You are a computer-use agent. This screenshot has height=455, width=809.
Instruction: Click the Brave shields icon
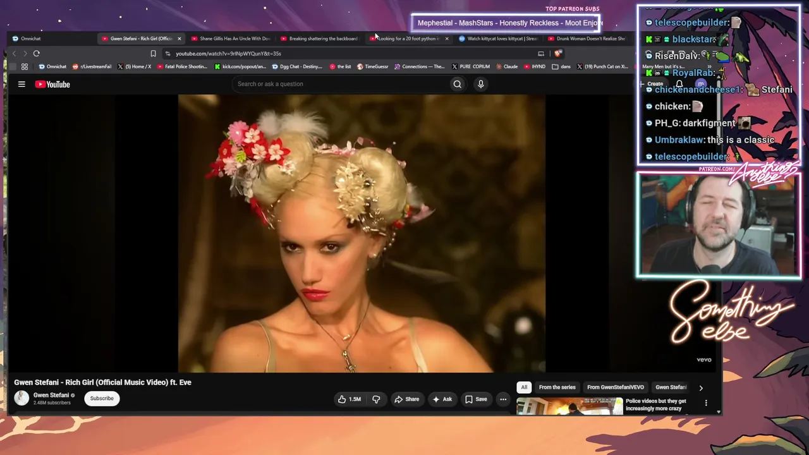click(x=557, y=54)
